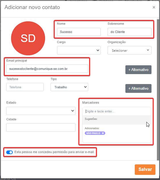Click the SD avatar circle
Image resolution: width=160 pixels, height=180 pixels.
tap(28, 38)
